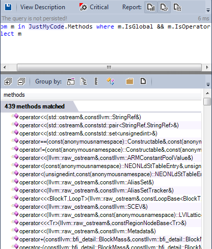Select the operator<<(llvm::raw_ostream&,constllvm::SCEV&) result

coord(83,207)
